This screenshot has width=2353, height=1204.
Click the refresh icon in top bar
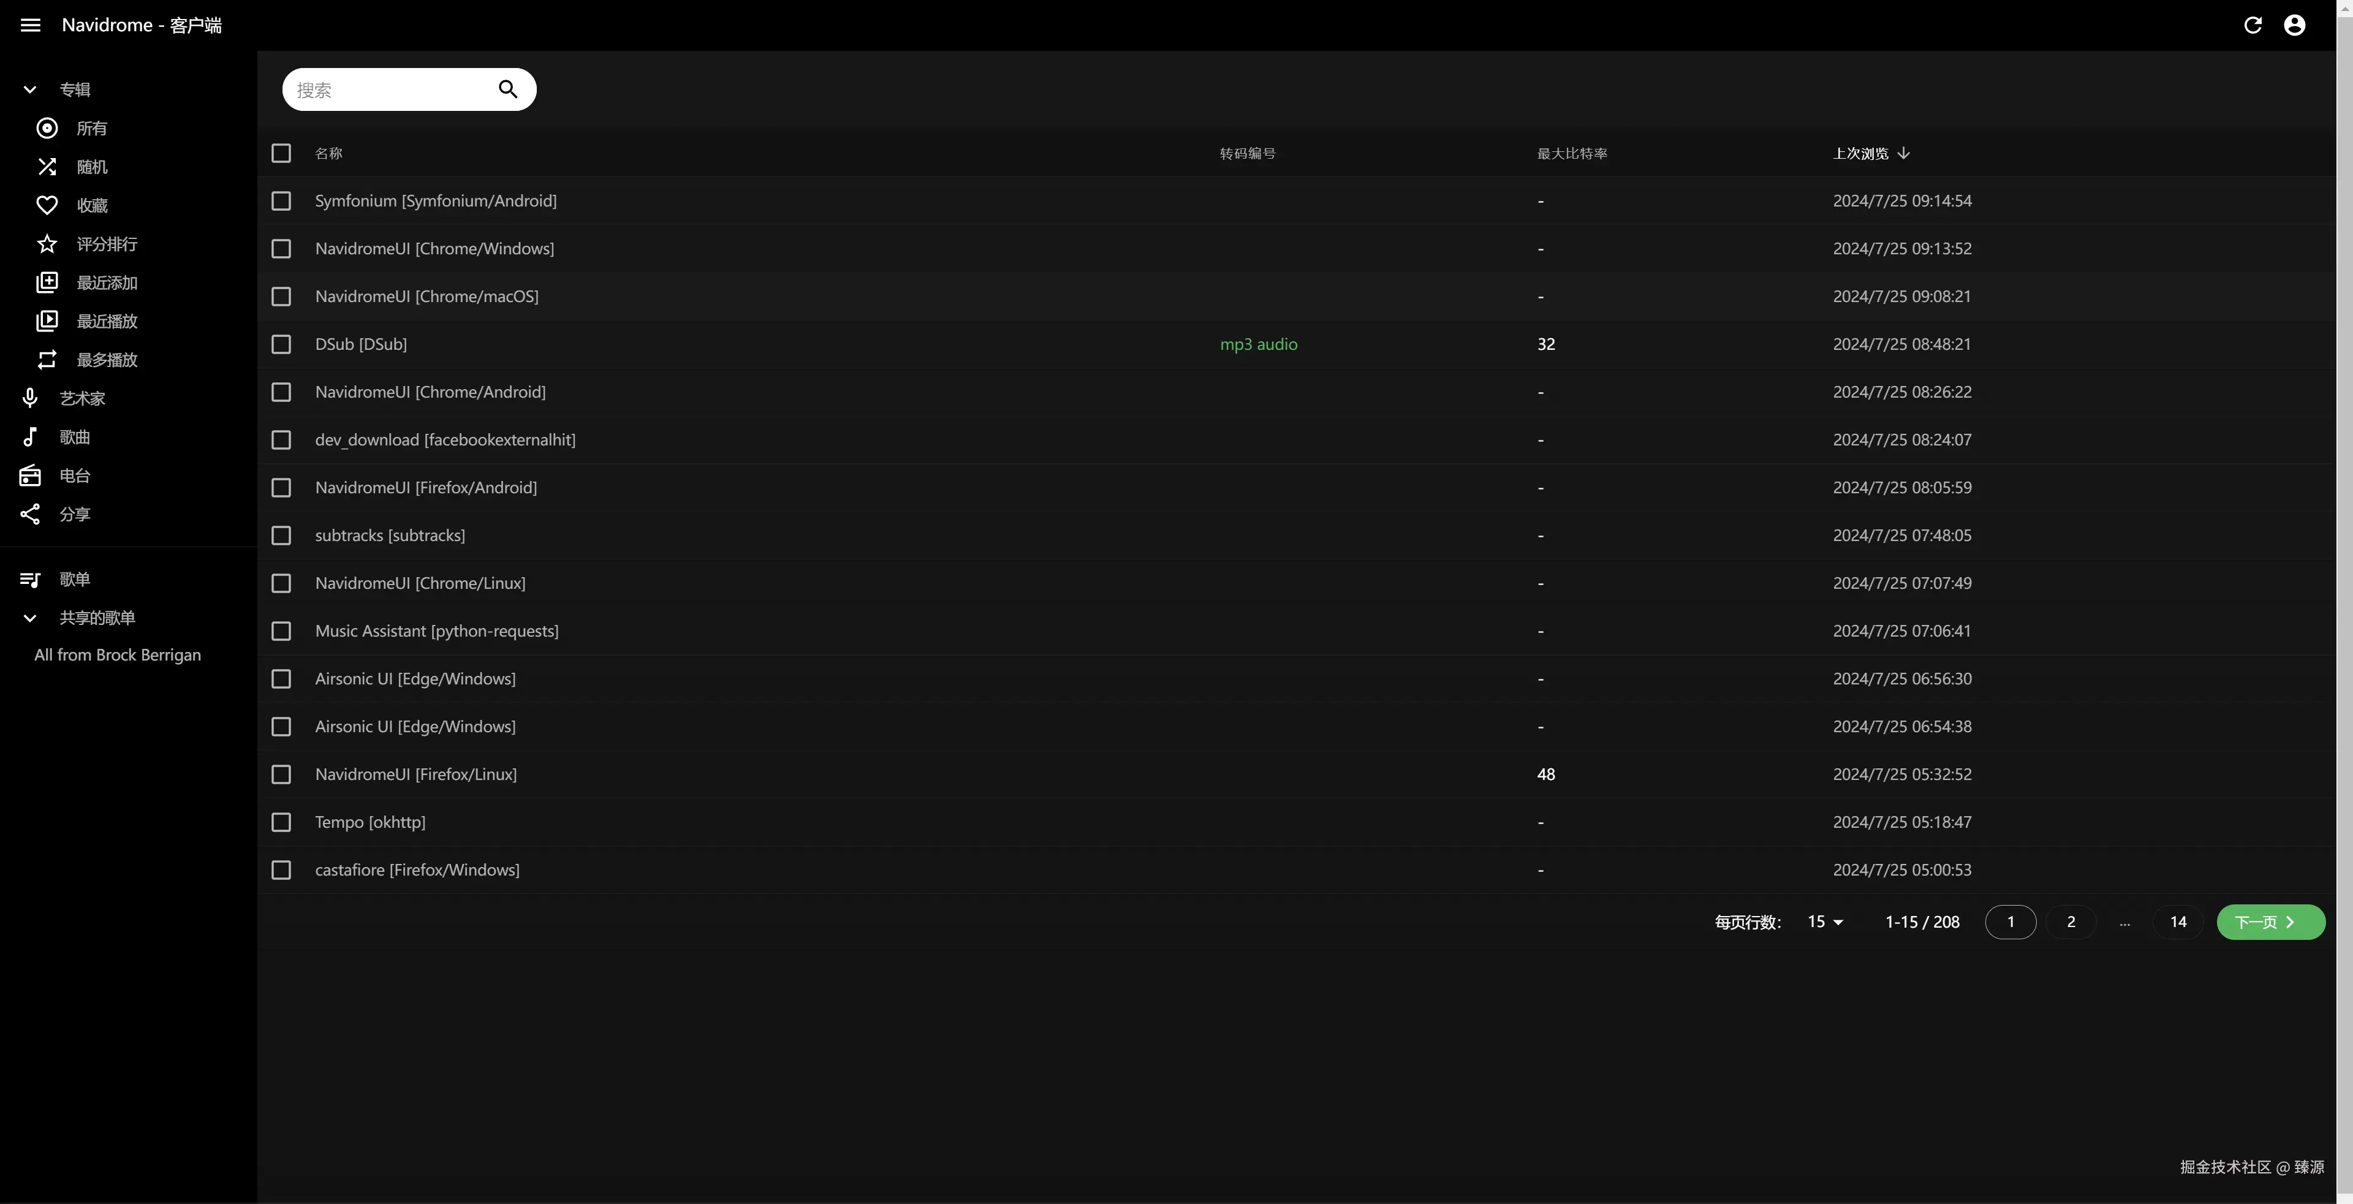point(2253,25)
